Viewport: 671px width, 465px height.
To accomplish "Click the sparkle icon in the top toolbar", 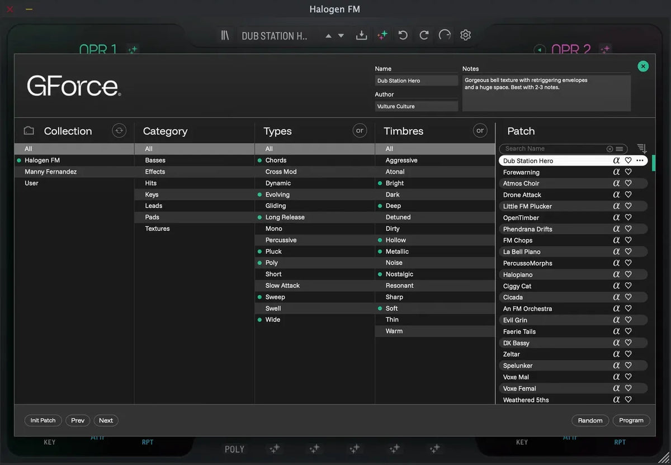I will (382, 36).
